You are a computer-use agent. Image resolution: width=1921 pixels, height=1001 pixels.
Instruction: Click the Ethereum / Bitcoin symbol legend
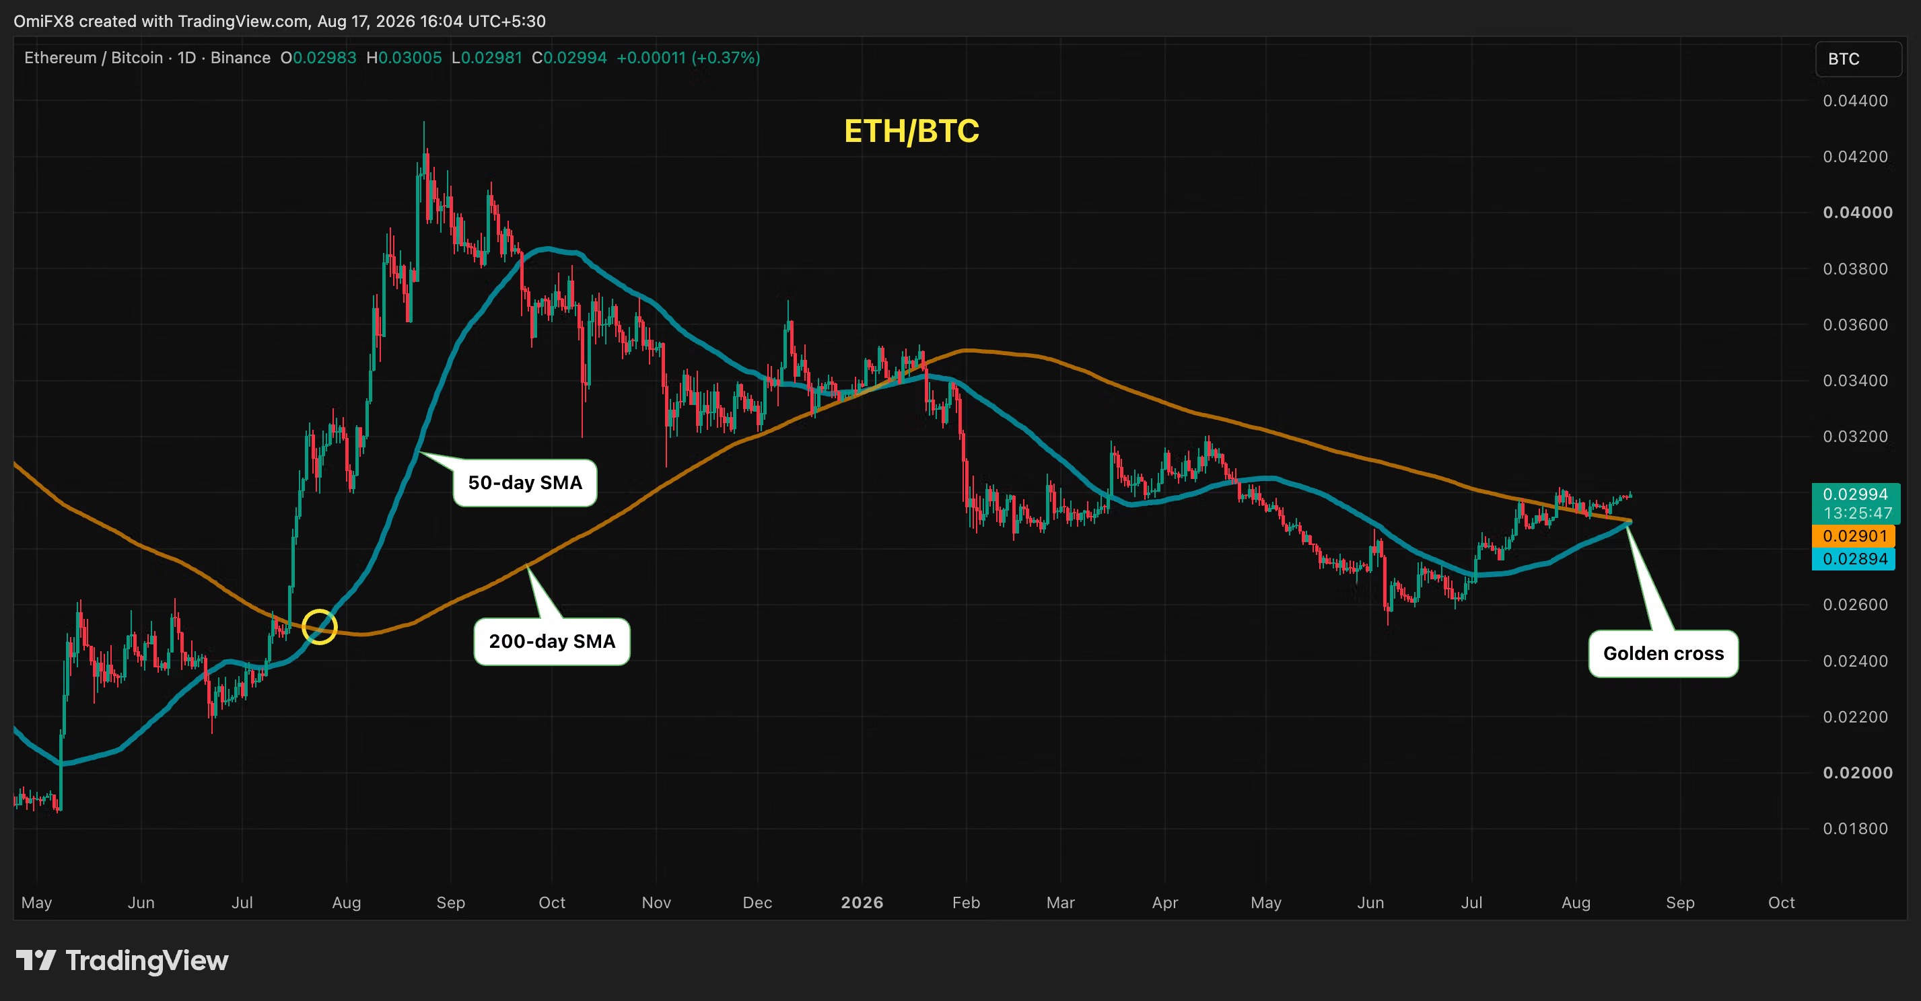[x=93, y=57]
